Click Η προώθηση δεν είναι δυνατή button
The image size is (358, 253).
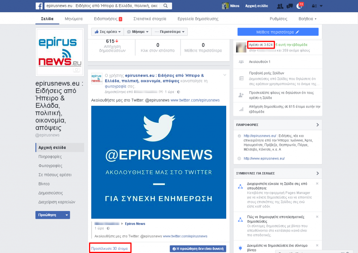(x=198, y=249)
